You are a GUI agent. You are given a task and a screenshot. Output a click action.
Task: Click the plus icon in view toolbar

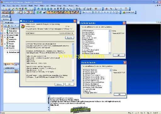pos(55,9)
